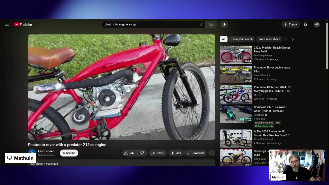This screenshot has width=329, height=185.
Task: Open the account avatar menu
Action: point(317,24)
